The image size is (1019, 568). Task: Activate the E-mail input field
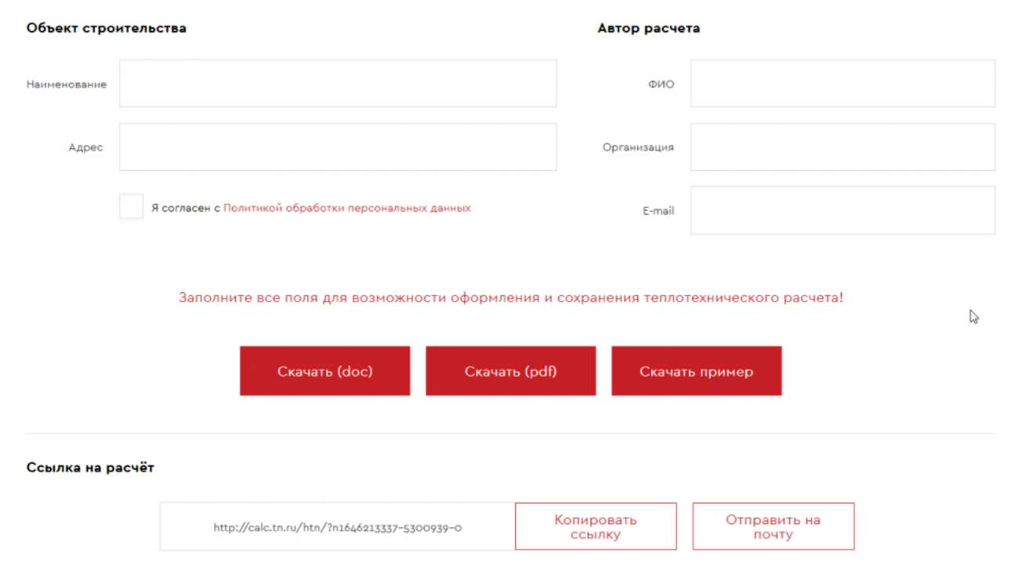pyautogui.click(x=843, y=210)
